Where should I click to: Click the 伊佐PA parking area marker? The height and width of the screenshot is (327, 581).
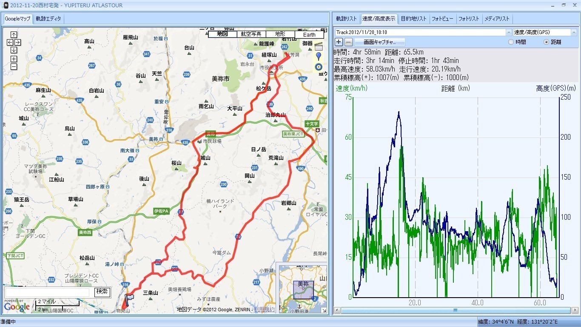click(x=161, y=211)
